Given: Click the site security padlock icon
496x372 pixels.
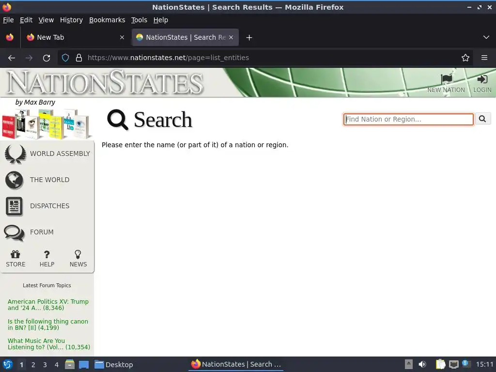Looking at the screenshot, I should (79, 58).
